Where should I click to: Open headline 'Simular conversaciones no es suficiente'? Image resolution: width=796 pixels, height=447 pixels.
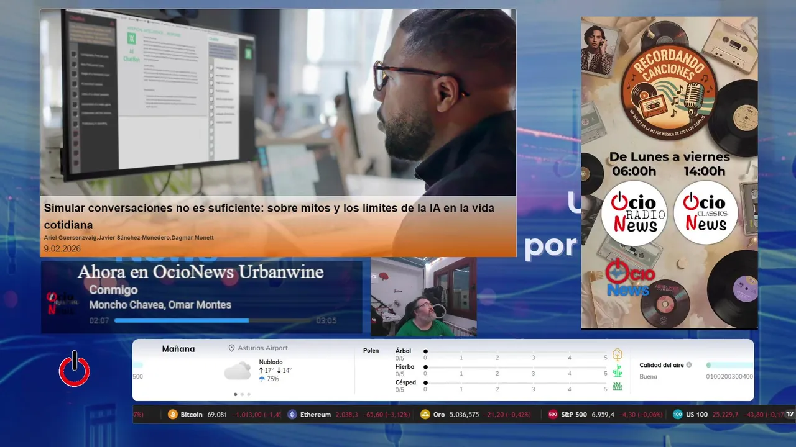click(x=269, y=216)
